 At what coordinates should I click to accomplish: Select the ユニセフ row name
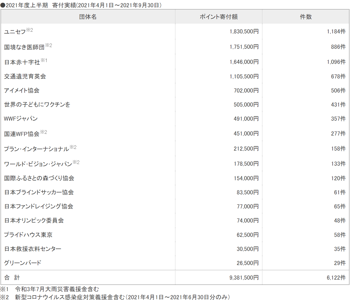tap(15, 32)
